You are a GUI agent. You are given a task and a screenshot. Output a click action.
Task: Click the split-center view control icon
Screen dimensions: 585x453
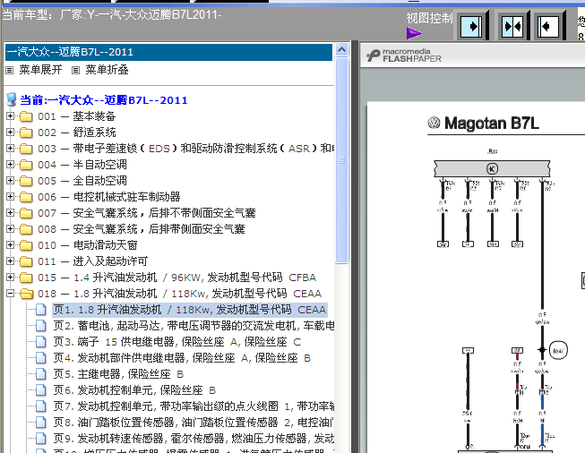point(512,27)
